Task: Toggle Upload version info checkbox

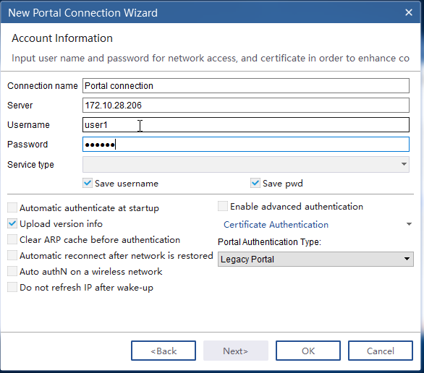Action: pos(12,223)
